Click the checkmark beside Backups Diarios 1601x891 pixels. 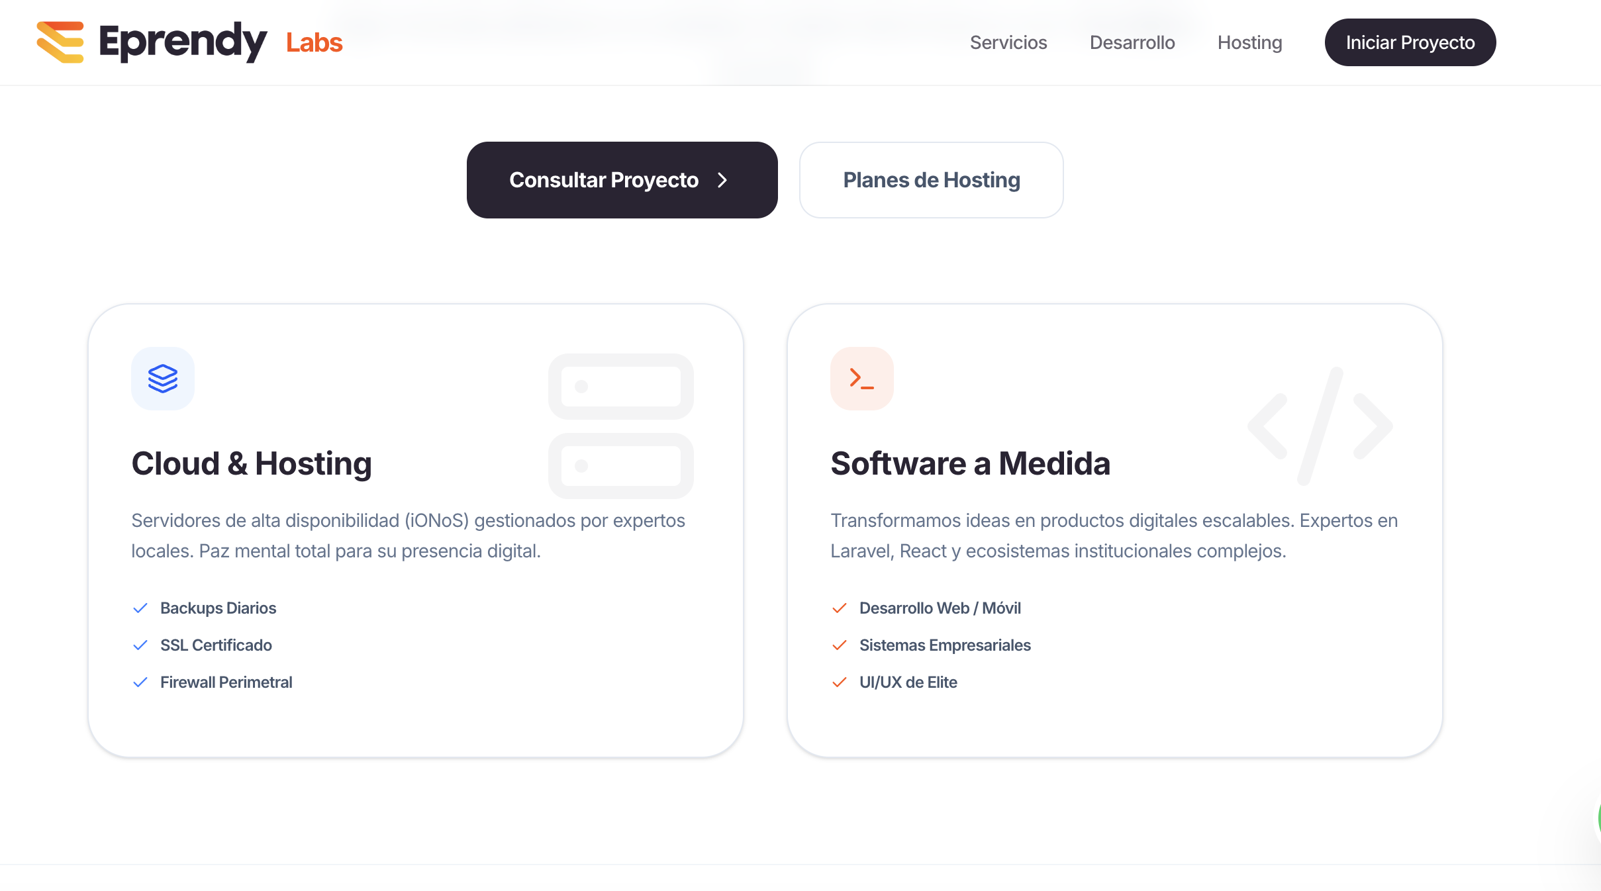[140, 608]
